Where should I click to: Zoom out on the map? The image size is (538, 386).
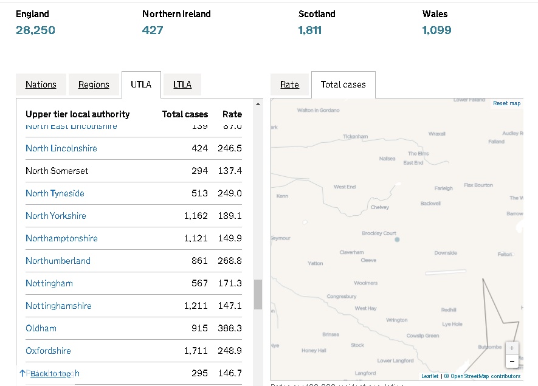(512, 361)
